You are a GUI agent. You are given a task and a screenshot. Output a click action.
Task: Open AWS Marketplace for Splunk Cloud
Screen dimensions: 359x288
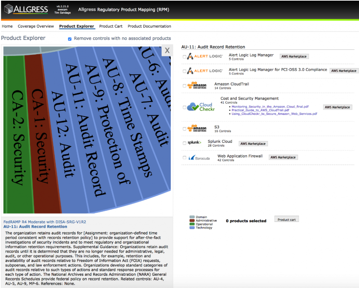253,143
